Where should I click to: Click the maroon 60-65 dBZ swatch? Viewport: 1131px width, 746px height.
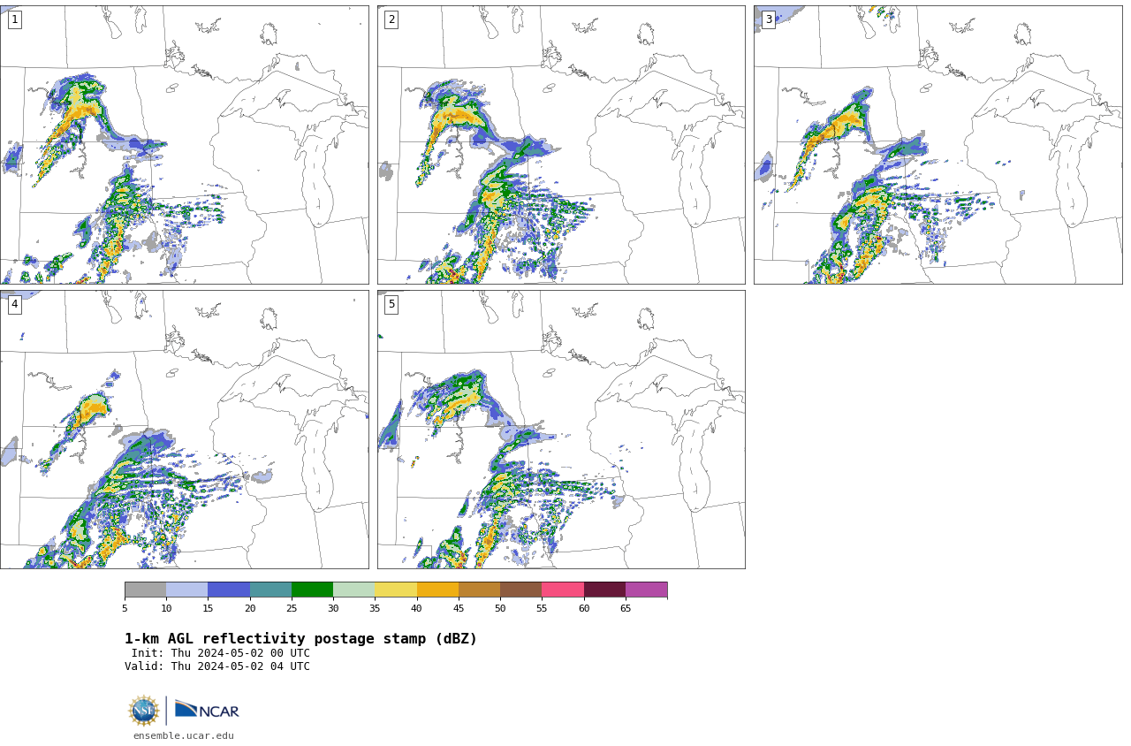pyautogui.click(x=604, y=590)
